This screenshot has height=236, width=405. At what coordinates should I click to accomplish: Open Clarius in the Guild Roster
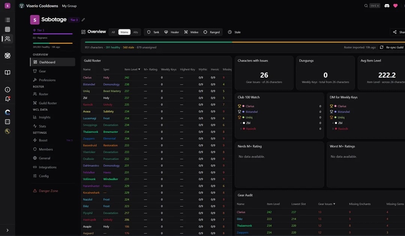87,78
